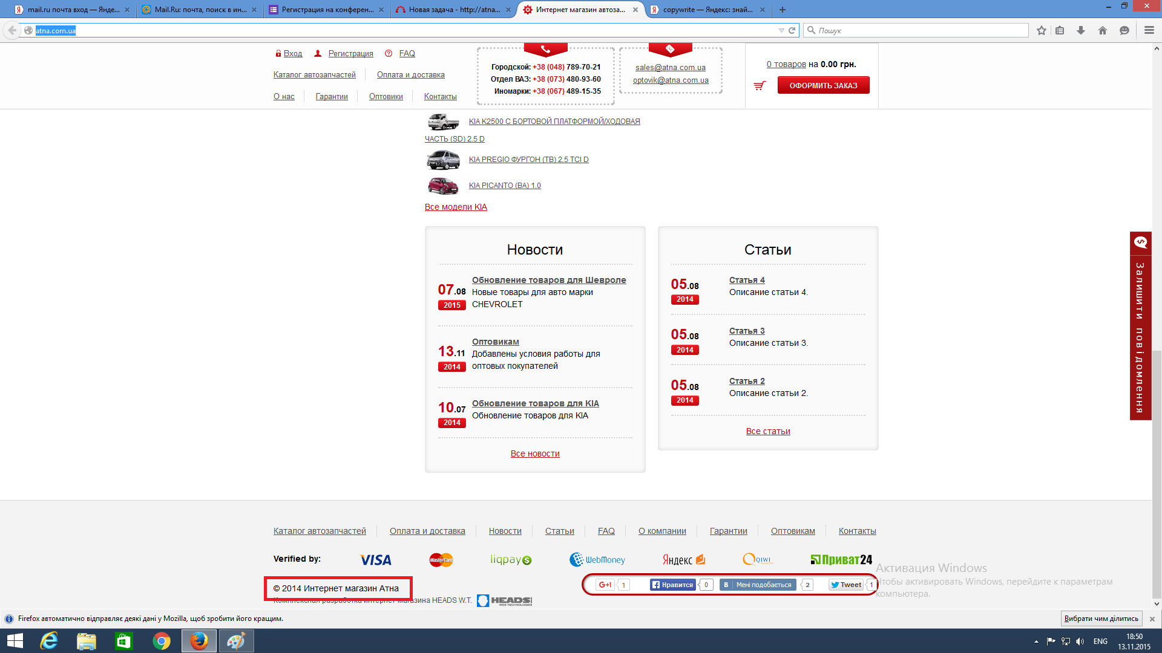Click the reload page icon
The height and width of the screenshot is (653, 1162).
pos(792,30)
